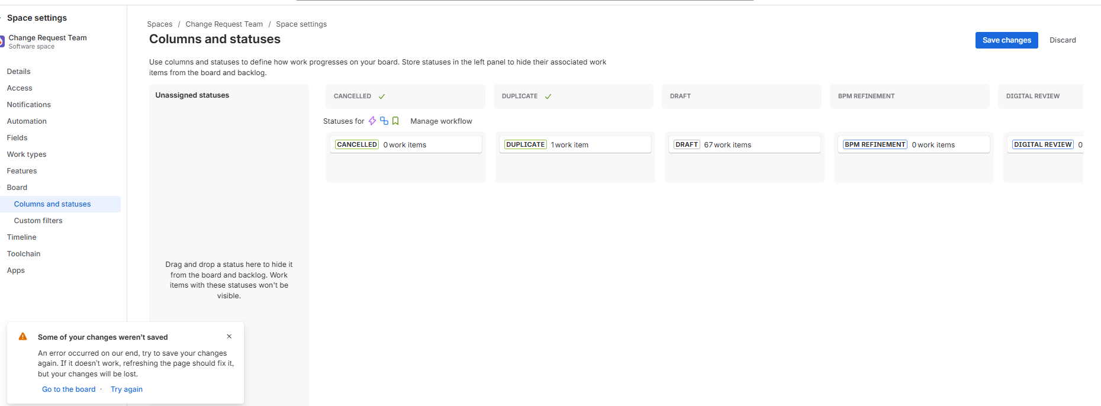Click the Columns and statuses page title
This screenshot has height=406, width=1101.
(215, 39)
